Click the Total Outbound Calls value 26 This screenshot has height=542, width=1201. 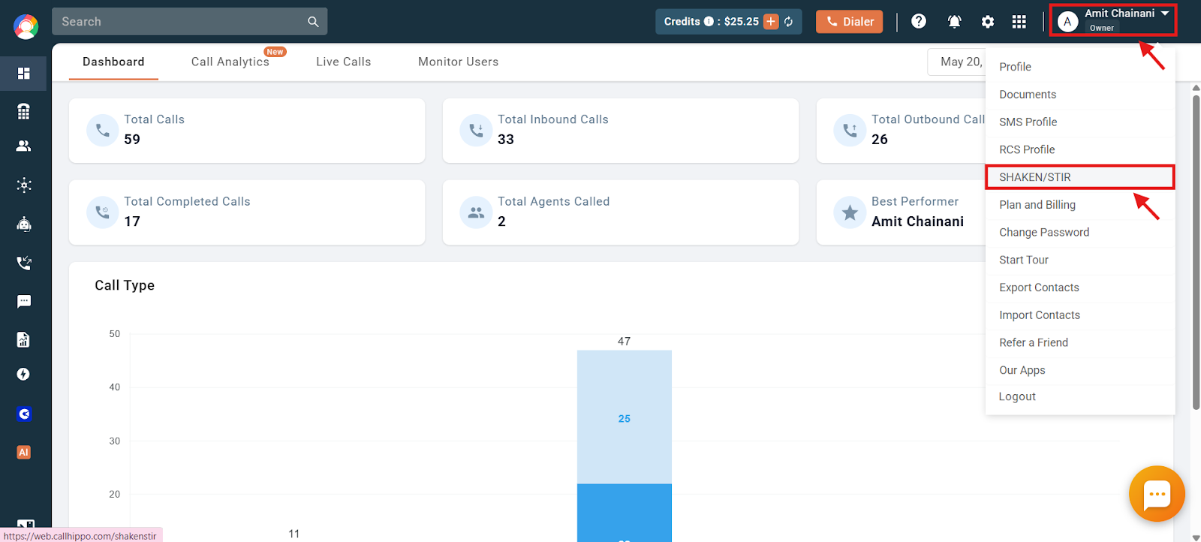pyautogui.click(x=880, y=140)
